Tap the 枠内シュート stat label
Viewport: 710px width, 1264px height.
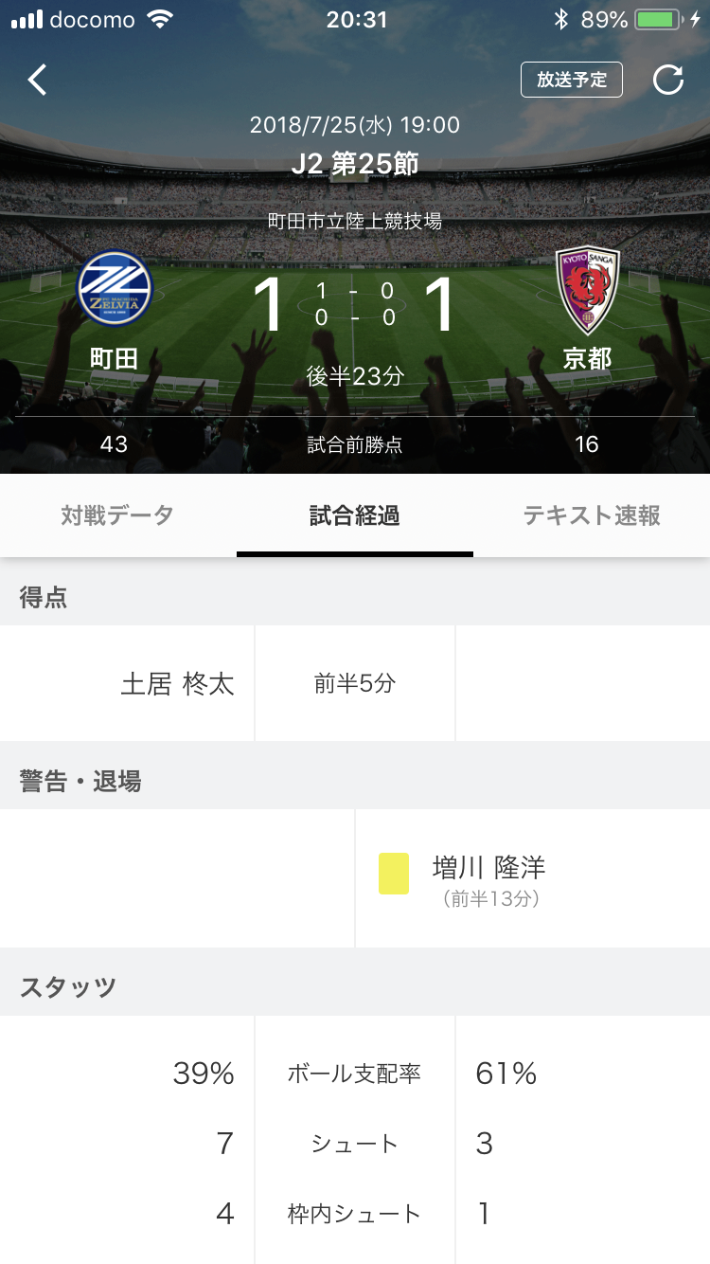pos(355,1213)
